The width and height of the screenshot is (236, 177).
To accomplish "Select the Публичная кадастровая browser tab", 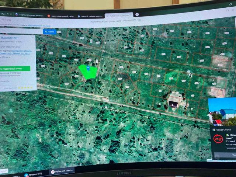I will pyautogui.click(x=119, y=15).
